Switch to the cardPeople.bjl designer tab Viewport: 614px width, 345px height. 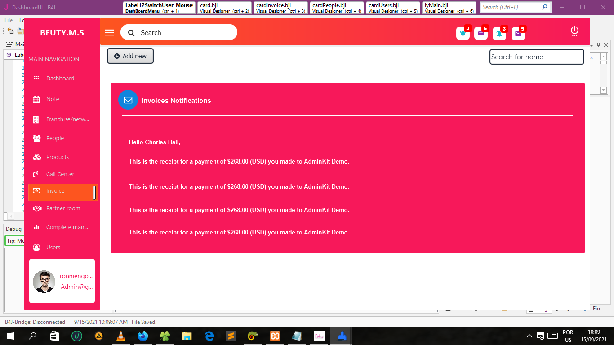(337, 8)
